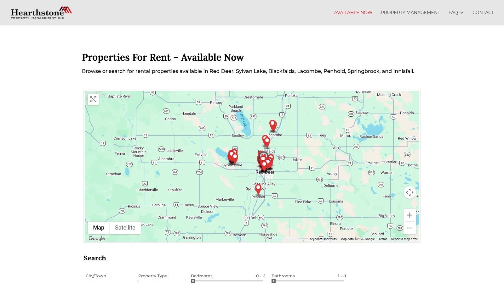Open map Terms link
504x283 pixels.
383,239
